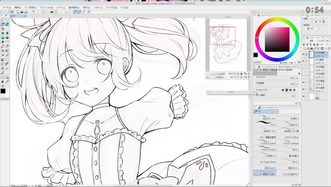The width and height of the screenshot is (331, 187).
Task: Click the Zoom out icon in Navigator
Action: 235,74
